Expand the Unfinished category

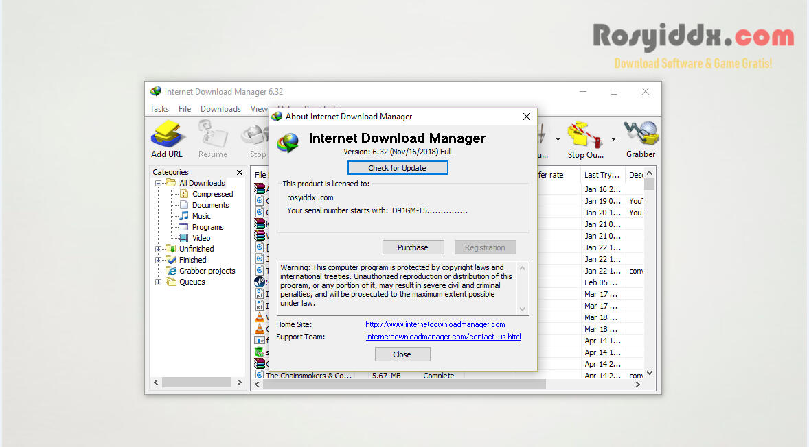[x=159, y=250]
